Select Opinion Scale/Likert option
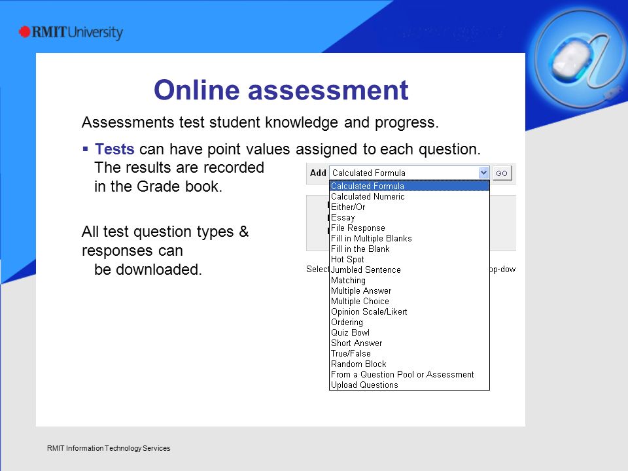This screenshot has height=471, width=628. pos(410,311)
